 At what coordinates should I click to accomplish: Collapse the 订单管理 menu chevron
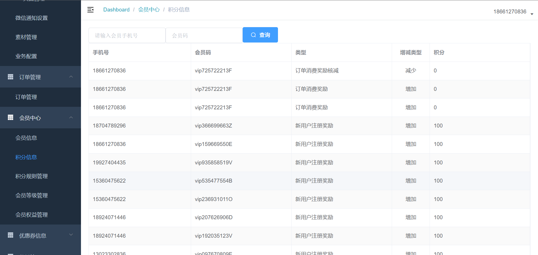click(x=71, y=77)
